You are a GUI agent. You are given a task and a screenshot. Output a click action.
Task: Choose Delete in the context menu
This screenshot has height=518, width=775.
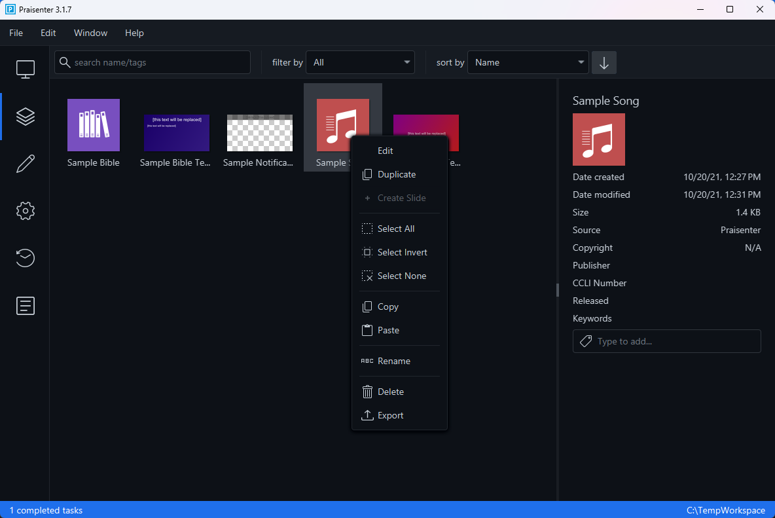point(391,392)
